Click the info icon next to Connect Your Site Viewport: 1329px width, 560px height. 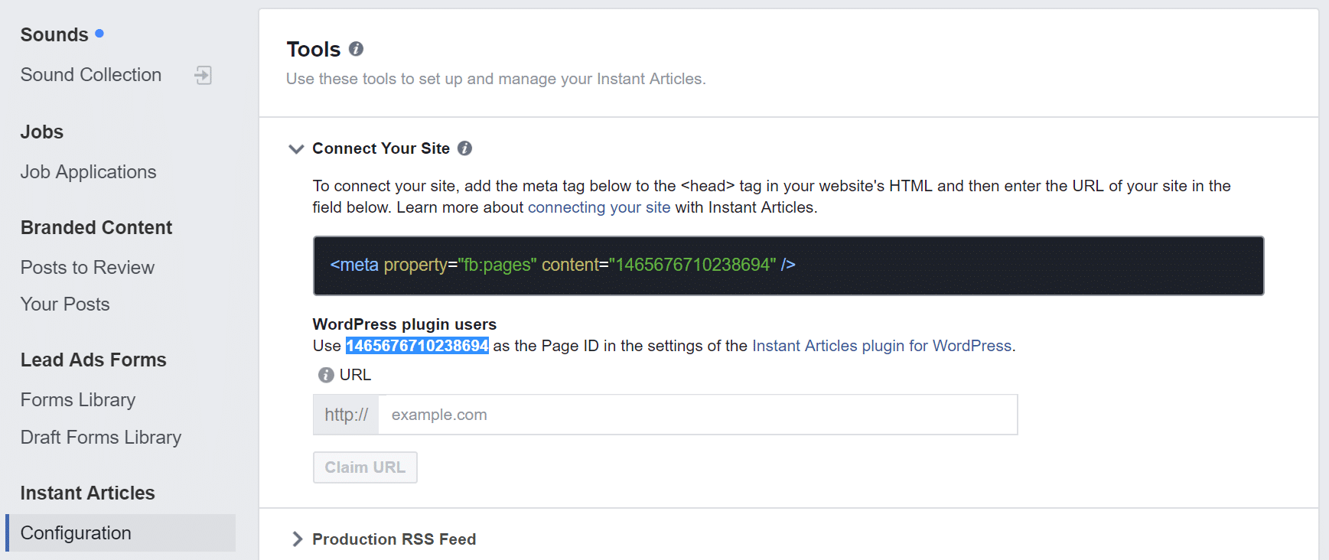pos(464,148)
